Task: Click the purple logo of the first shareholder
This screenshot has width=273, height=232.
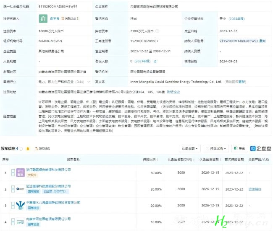Action: coord(21,173)
